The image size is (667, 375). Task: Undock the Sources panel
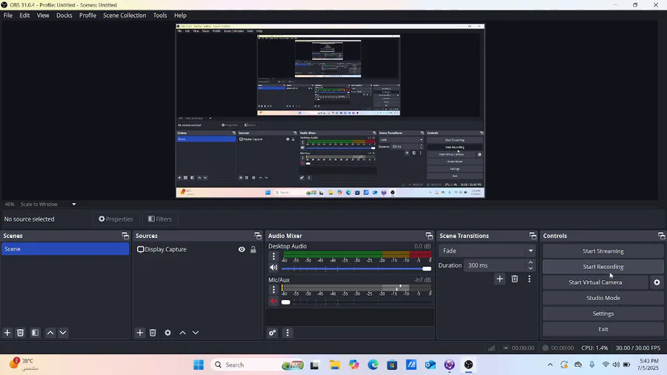(258, 236)
